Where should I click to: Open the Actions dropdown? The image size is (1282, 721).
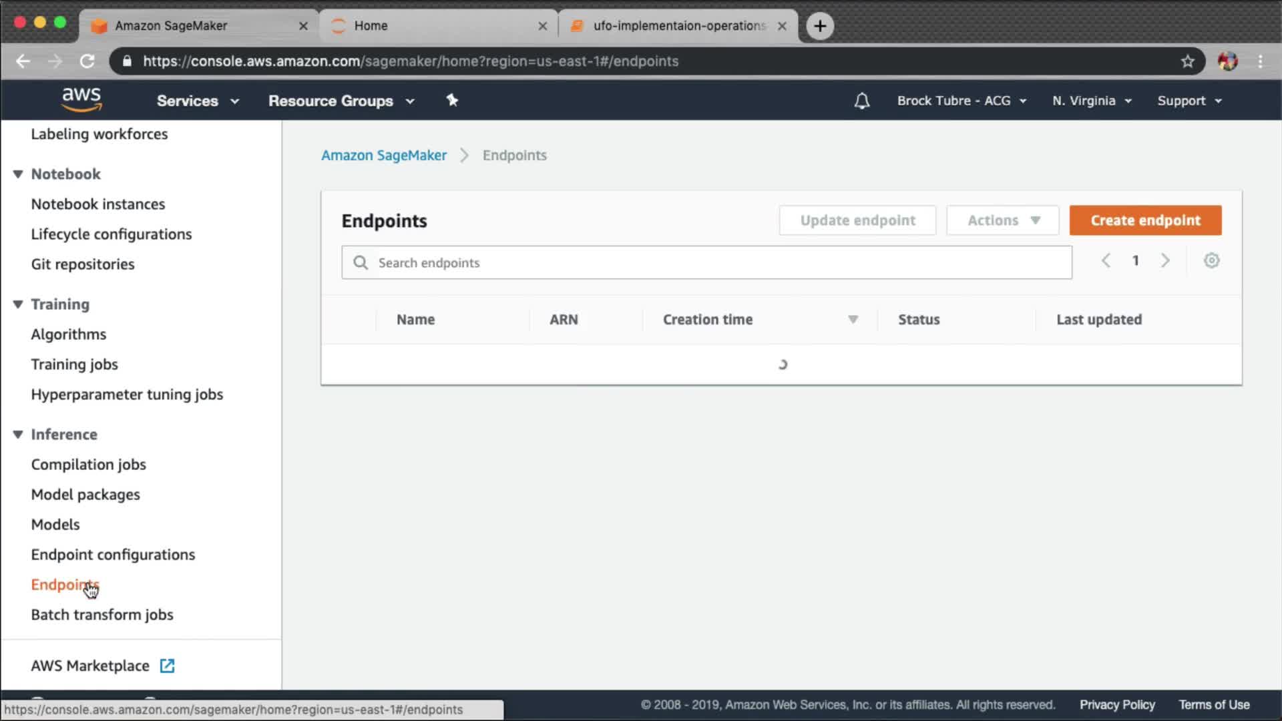(1003, 220)
